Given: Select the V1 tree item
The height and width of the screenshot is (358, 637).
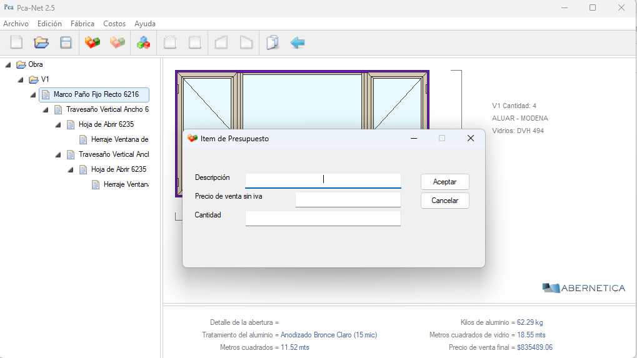Looking at the screenshot, I should point(44,79).
